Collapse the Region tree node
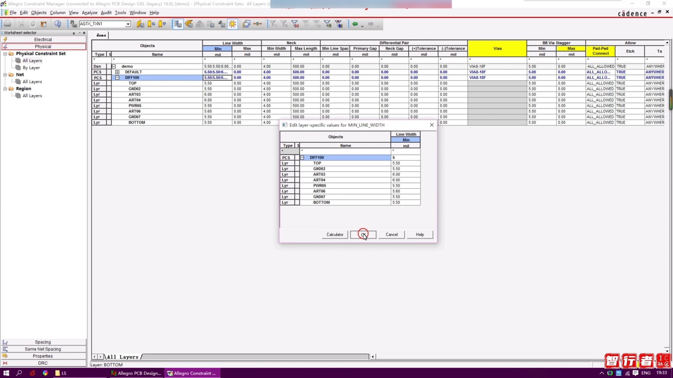Viewport: 673px width, 378px height. (x=5, y=89)
